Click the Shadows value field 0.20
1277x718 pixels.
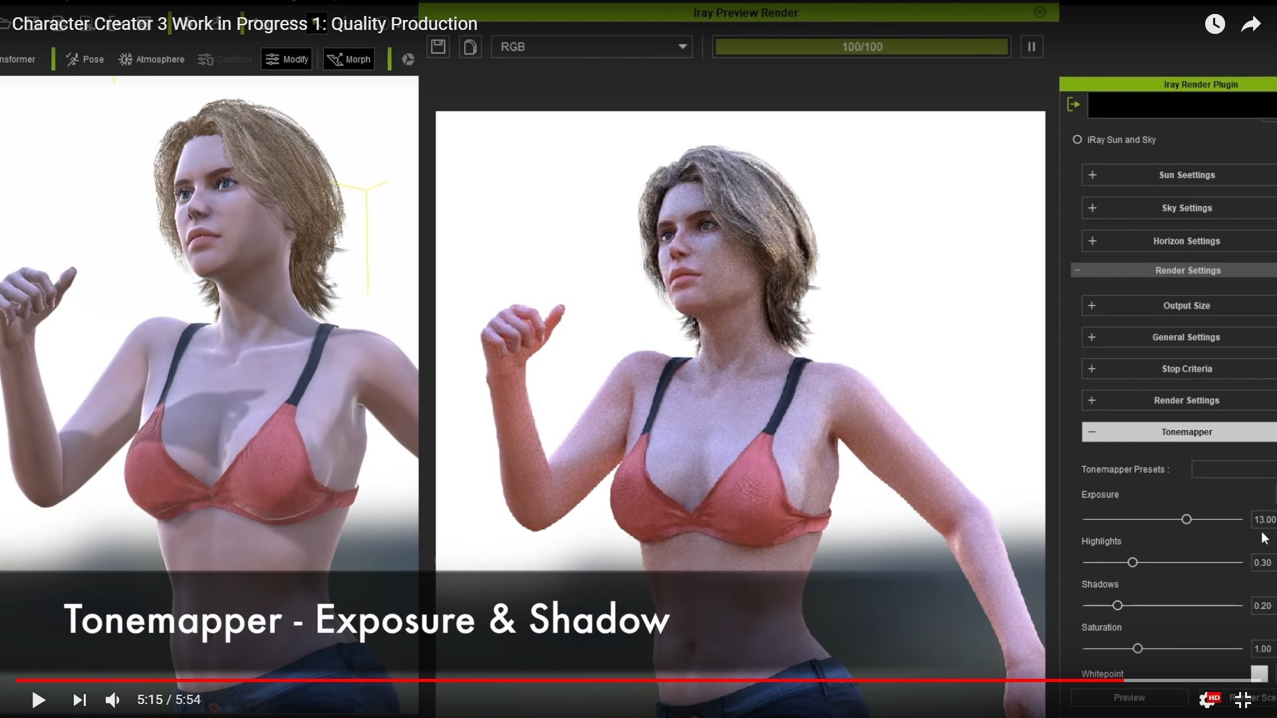tap(1263, 606)
